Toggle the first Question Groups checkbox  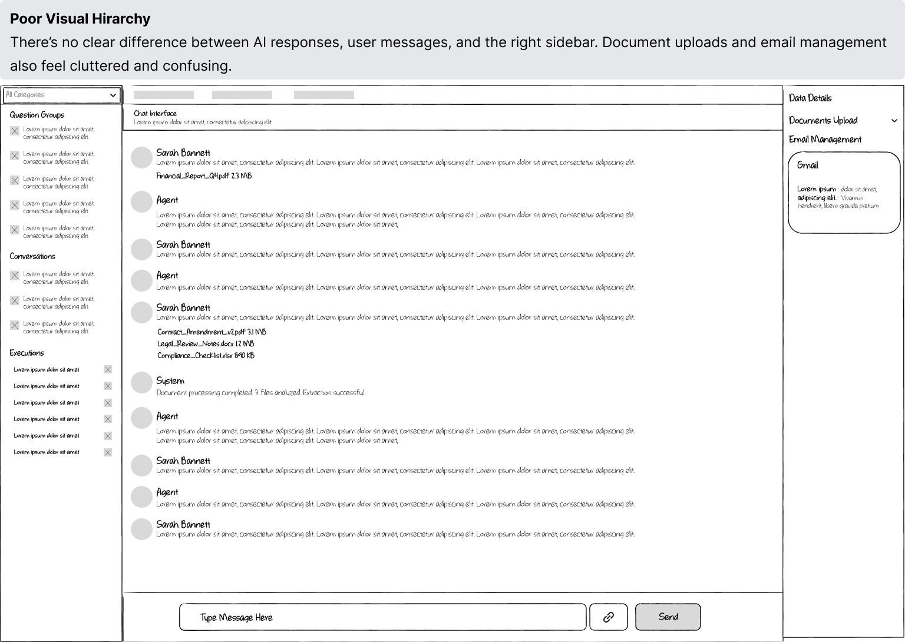click(15, 131)
